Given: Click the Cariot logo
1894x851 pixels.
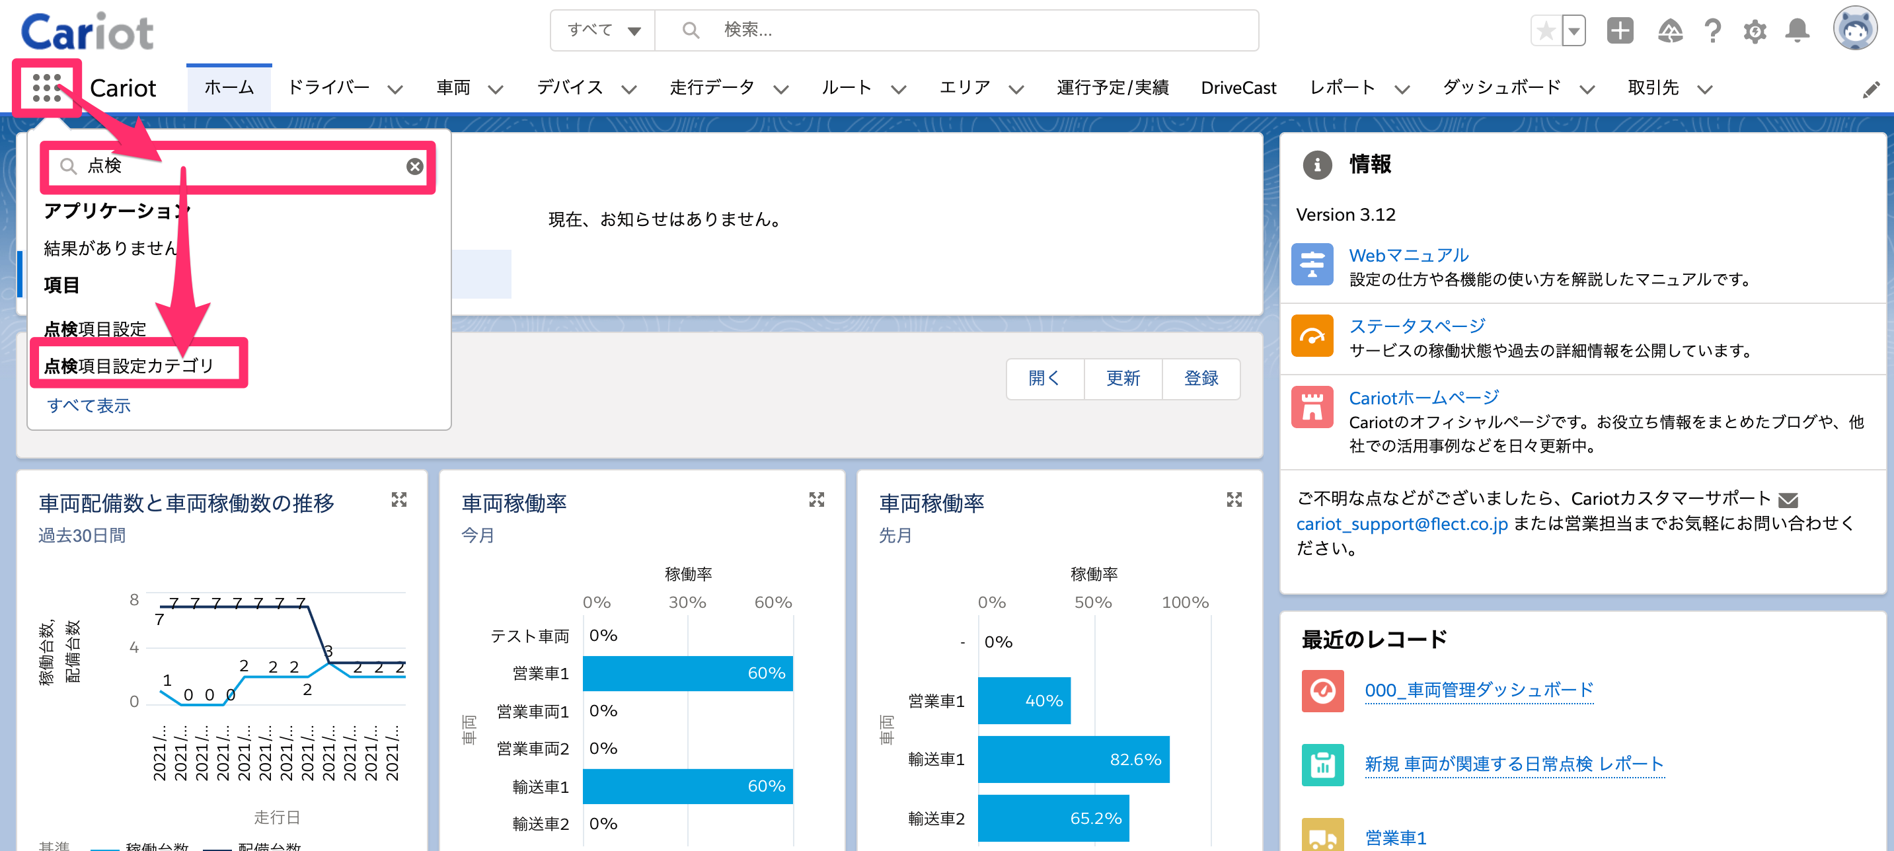Looking at the screenshot, I should 87,32.
